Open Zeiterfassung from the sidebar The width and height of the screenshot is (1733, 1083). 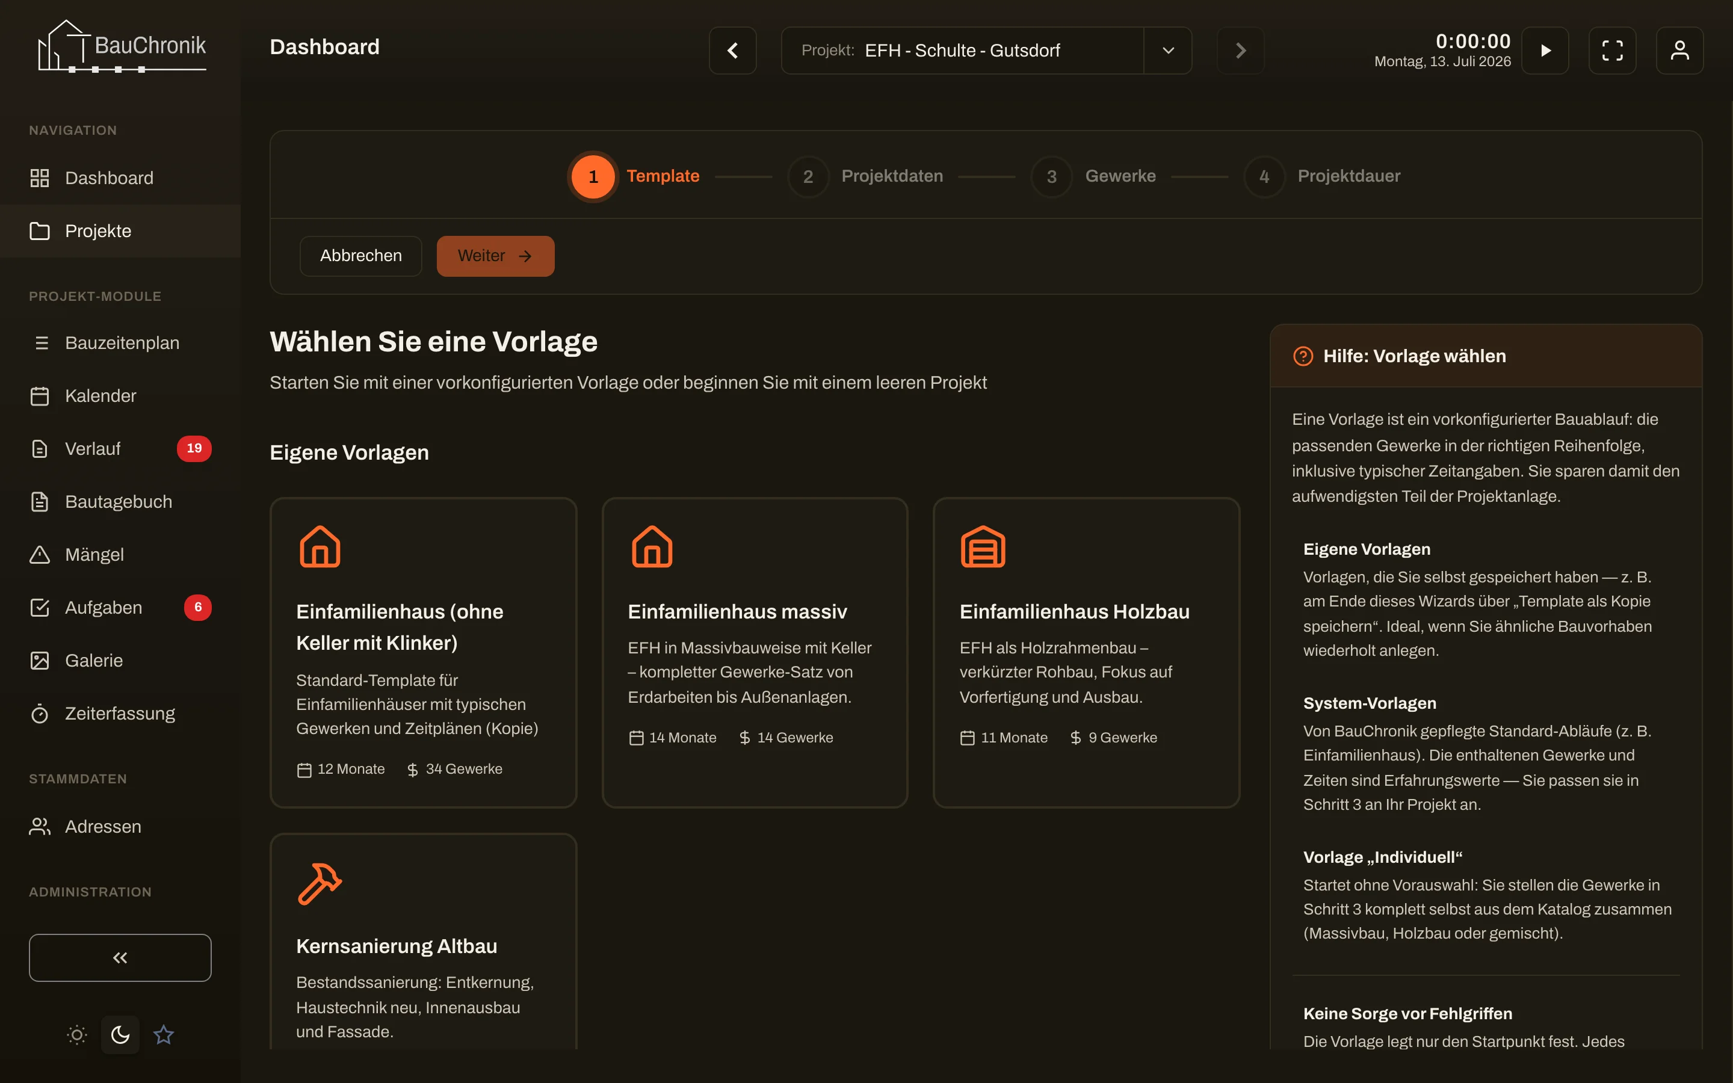point(120,714)
